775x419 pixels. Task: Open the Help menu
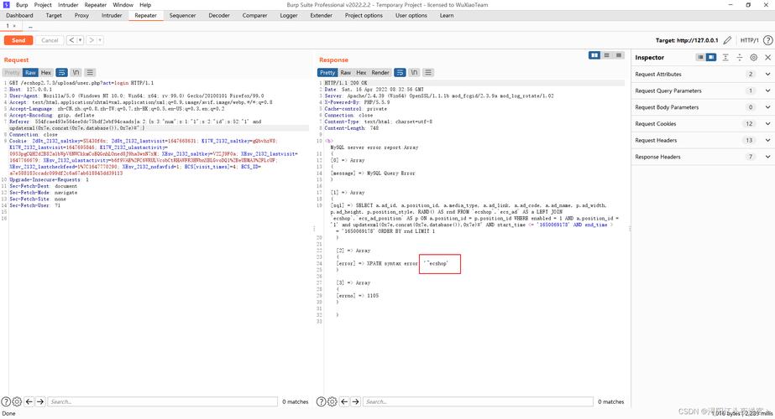point(145,5)
